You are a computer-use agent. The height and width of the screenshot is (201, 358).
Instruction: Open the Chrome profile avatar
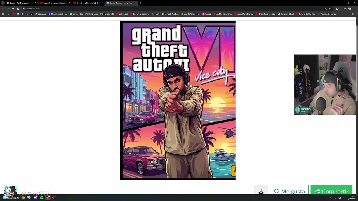tap(350, 9)
